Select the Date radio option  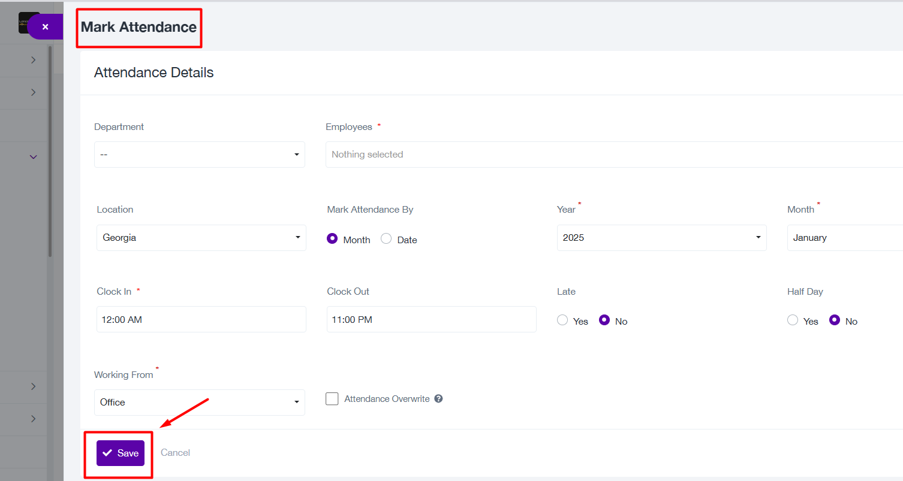pos(386,238)
